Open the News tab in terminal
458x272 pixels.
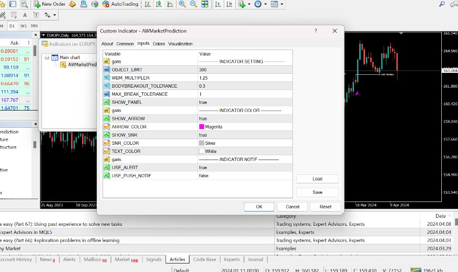point(47,260)
